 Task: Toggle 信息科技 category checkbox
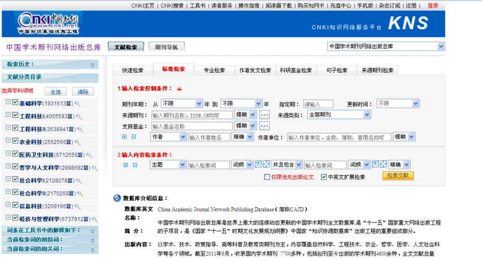tap(15, 205)
